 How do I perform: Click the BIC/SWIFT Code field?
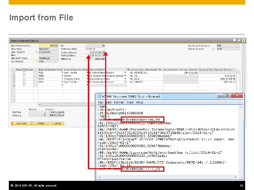[x=49, y=58]
